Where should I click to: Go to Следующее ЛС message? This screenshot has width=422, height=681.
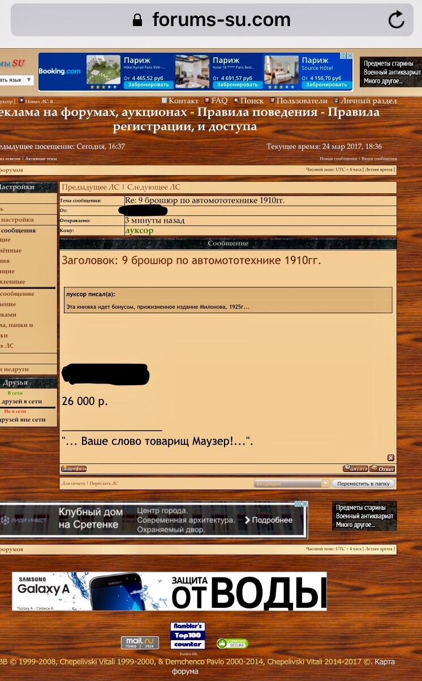[153, 188]
